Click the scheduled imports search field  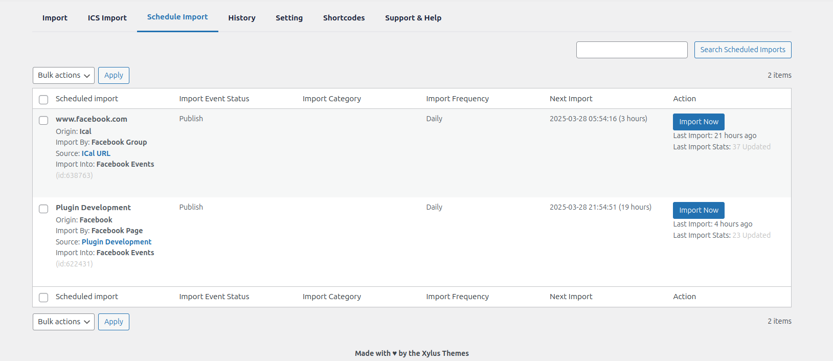tap(632, 50)
